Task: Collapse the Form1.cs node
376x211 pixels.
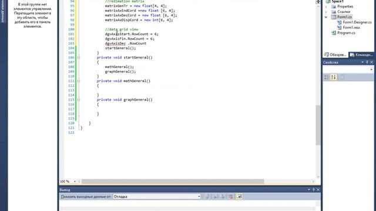Action: click(326, 17)
